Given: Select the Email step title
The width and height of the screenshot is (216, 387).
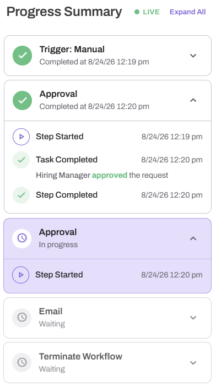Looking at the screenshot, I should pyautogui.click(x=51, y=311).
